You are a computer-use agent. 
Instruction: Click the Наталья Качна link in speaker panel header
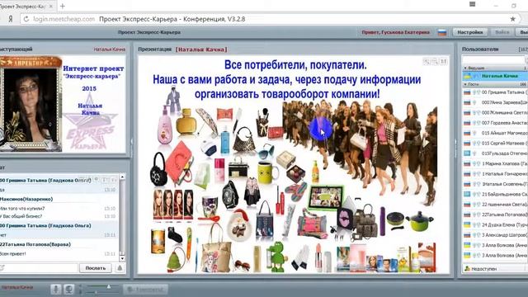(110, 49)
